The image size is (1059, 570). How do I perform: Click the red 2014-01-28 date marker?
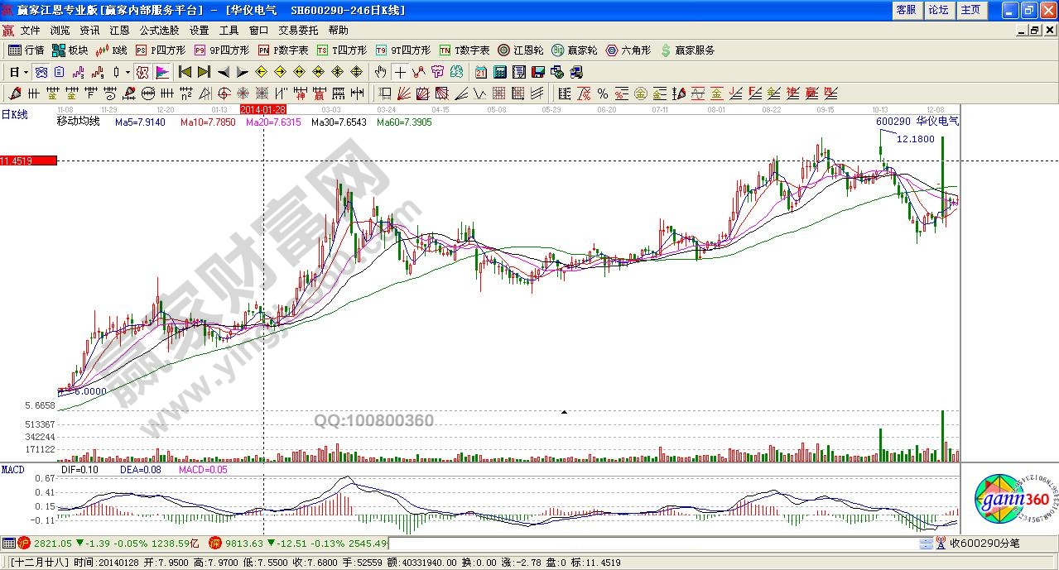click(x=262, y=109)
